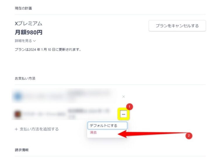This screenshot has height=161, width=224.
Task: Click the Xプレミアム plan title
Action: pyautogui.click(x=28, y=24)
